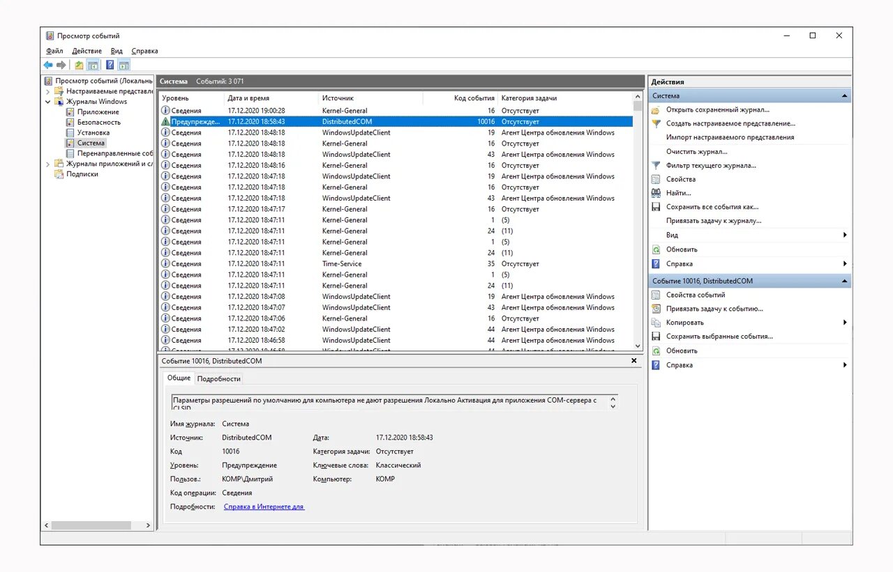Click event list scrollbar up arrow
Viewport: 893px width, 572px height.
pyautogui.click(x=638, y=96)
